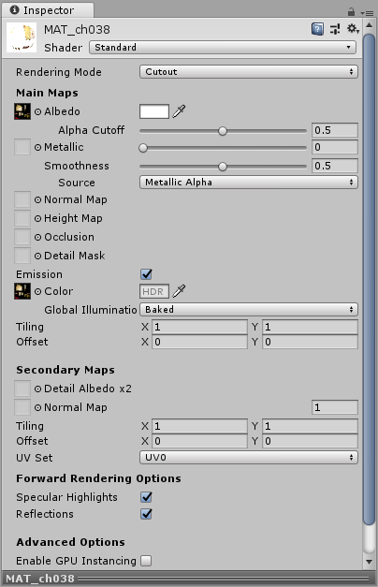This screenshot has width=378, height=587.
Task: Open the panel options menu in tab corner
Action: pos(367,13)
